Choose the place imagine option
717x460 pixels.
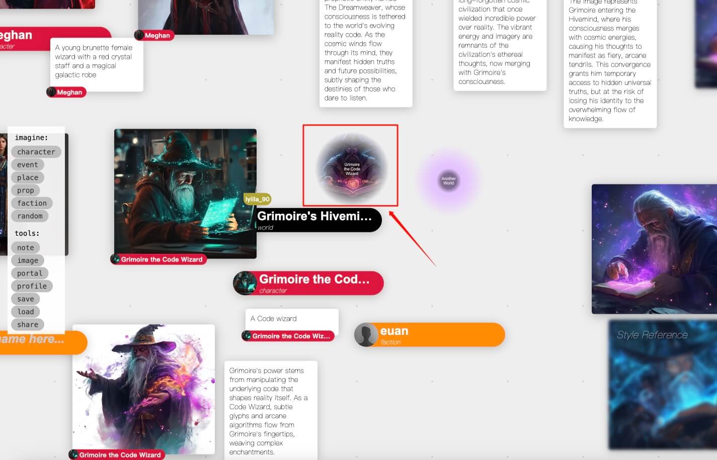(x=27, y=177)
